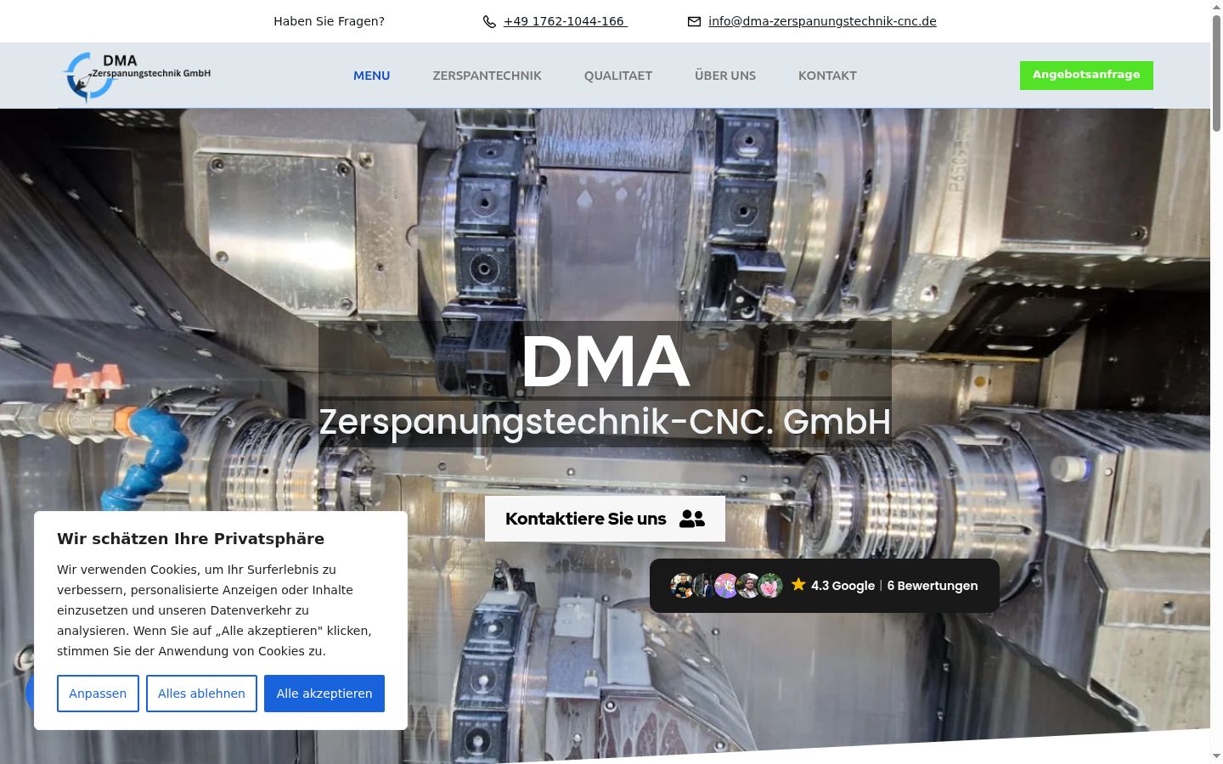Click the Haben Sie Fragen? text
The image size is (1223, 764).
[x=329, y=21]
